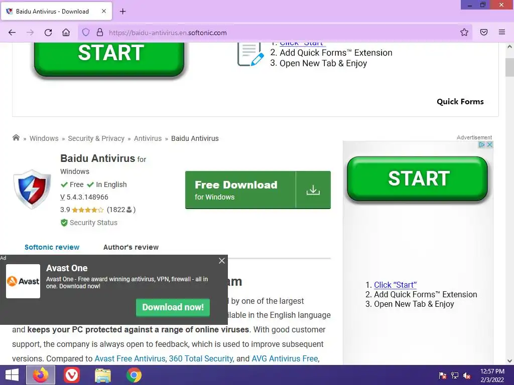Click the Baidu Antivirus shield logo
Viewport: 514px width, 385px height.
pos(32,189)
